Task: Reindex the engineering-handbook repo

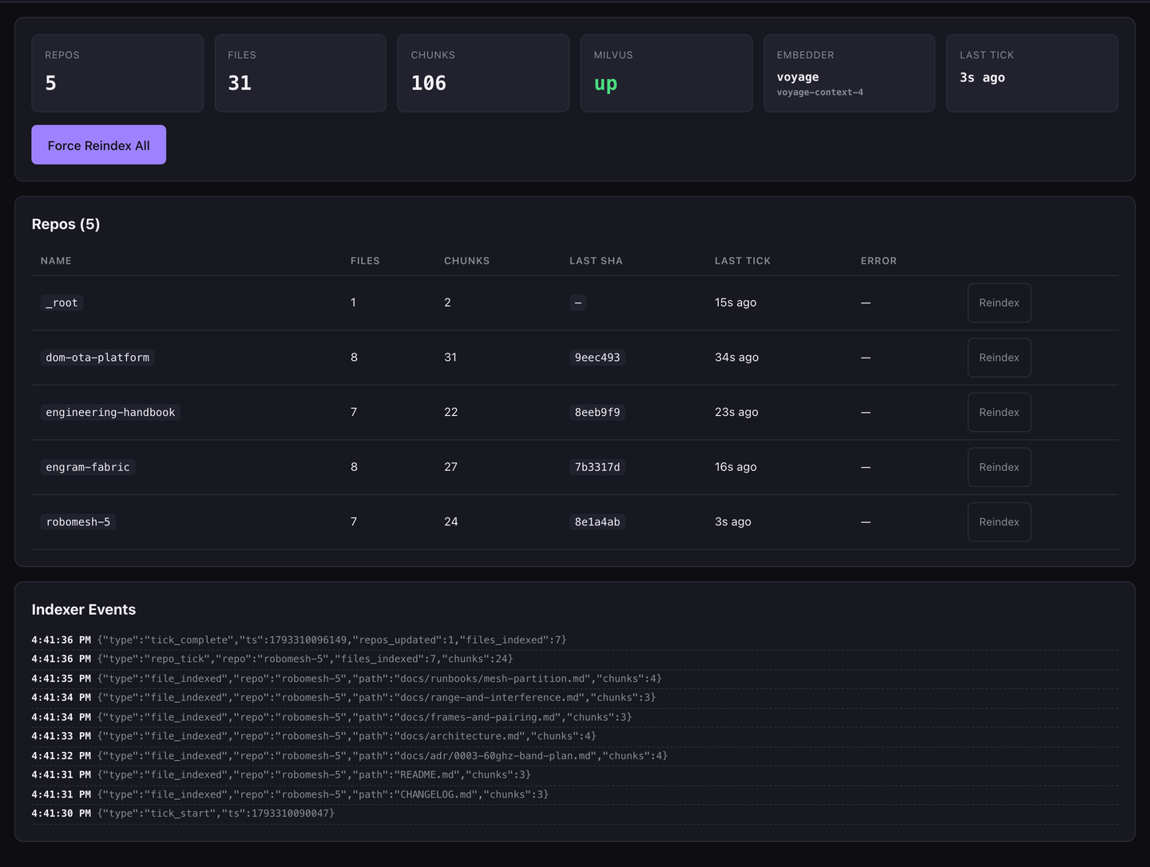Action: coord(999,412)
